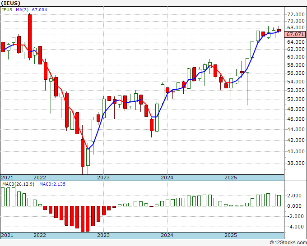The height and width of the screenshot is (246, 307).
Task: Click the 2025 label on MACD timeline
Action: click(231, 235)
